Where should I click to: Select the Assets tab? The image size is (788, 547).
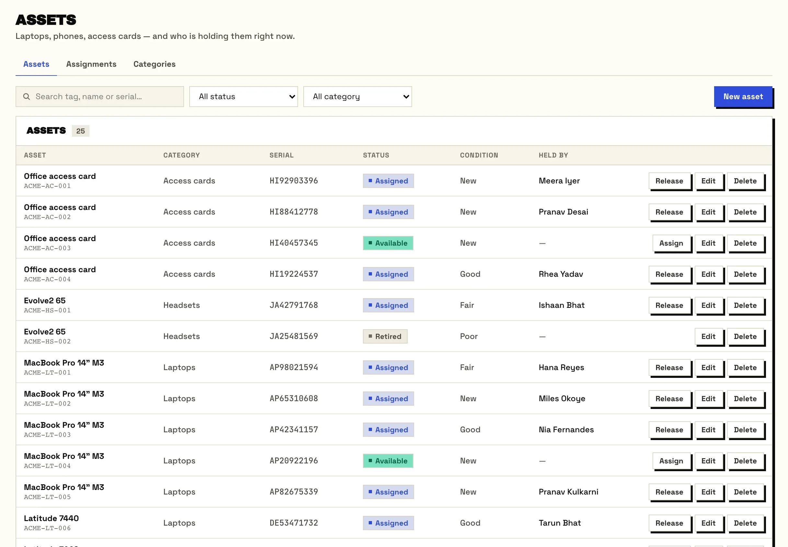[36, 64]
